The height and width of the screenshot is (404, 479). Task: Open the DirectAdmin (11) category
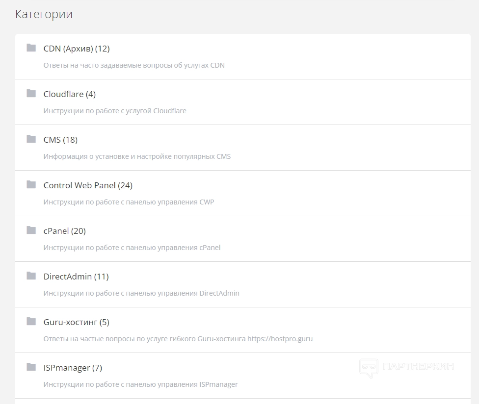pos(76,277)
